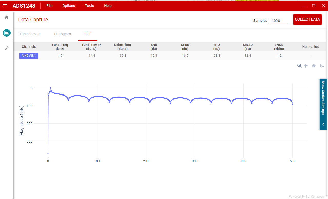Reset plot axes with home icon
Screen dimensions: 328x199
[x=314, y=66]
